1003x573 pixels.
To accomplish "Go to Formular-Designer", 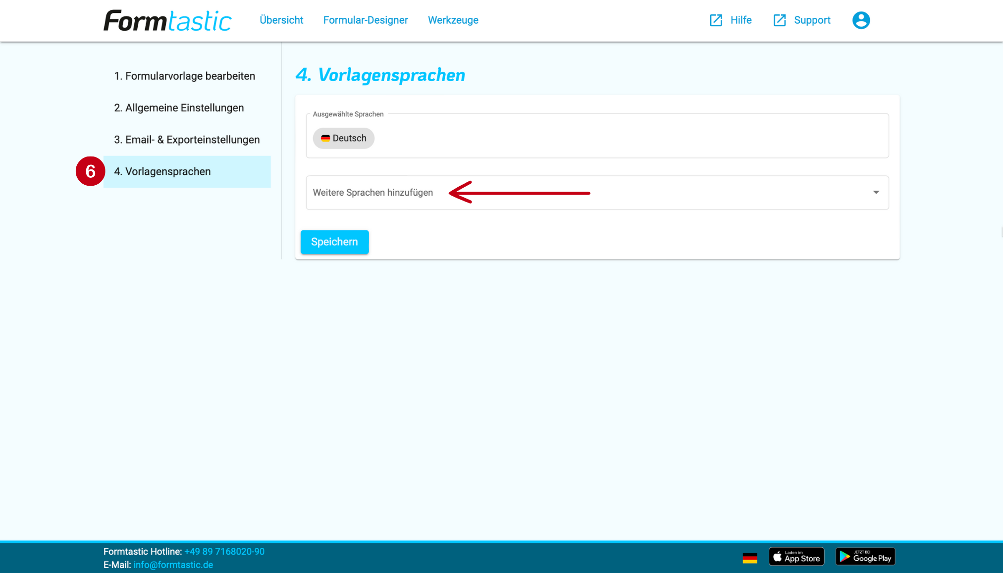I will [x=366, y=20].
